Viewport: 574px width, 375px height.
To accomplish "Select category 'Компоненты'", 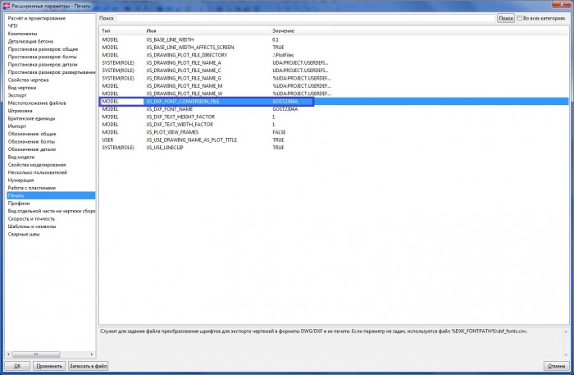I will pos(22,34).
